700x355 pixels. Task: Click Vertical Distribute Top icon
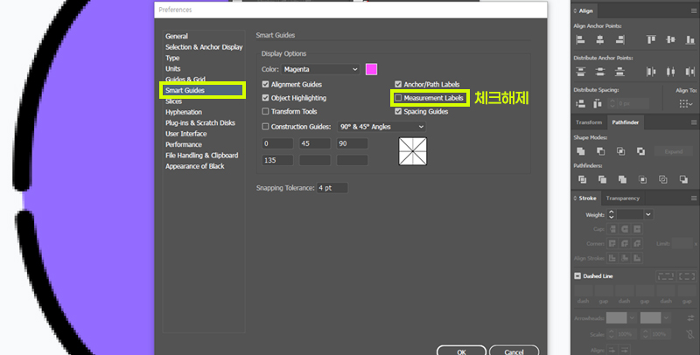pyautogui.click(x=580, y=72)
